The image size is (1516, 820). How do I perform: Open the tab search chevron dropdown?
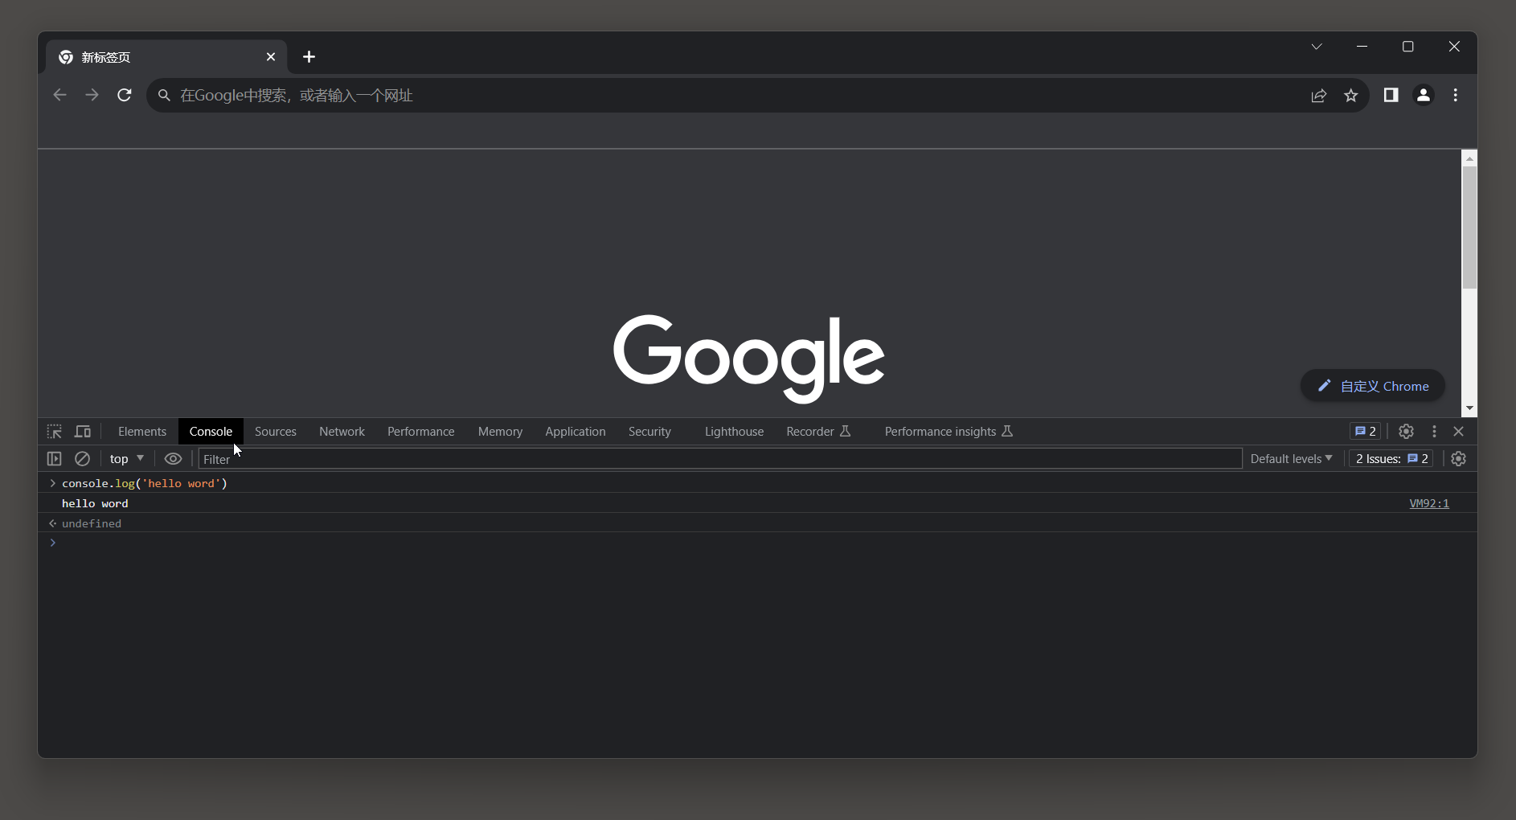[1317, 47]
